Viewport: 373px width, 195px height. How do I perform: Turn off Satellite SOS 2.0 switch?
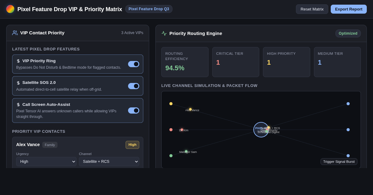[x=134, y=86]
